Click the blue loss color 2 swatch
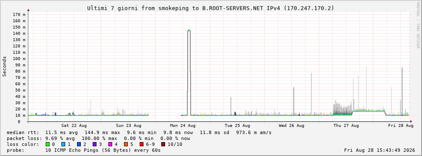Screen dimensions: 422x156 [x=79, y=144]
